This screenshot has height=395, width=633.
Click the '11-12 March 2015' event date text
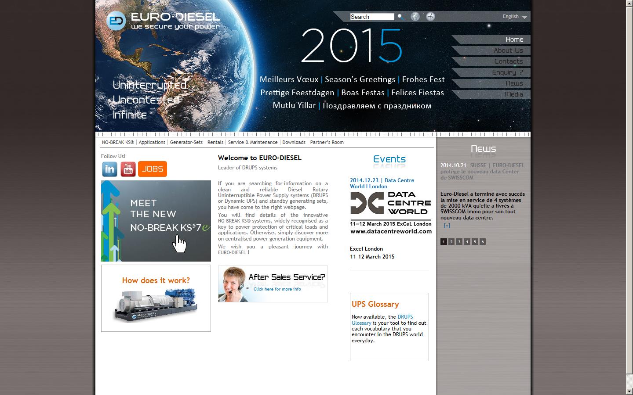[x=372, y=257]
